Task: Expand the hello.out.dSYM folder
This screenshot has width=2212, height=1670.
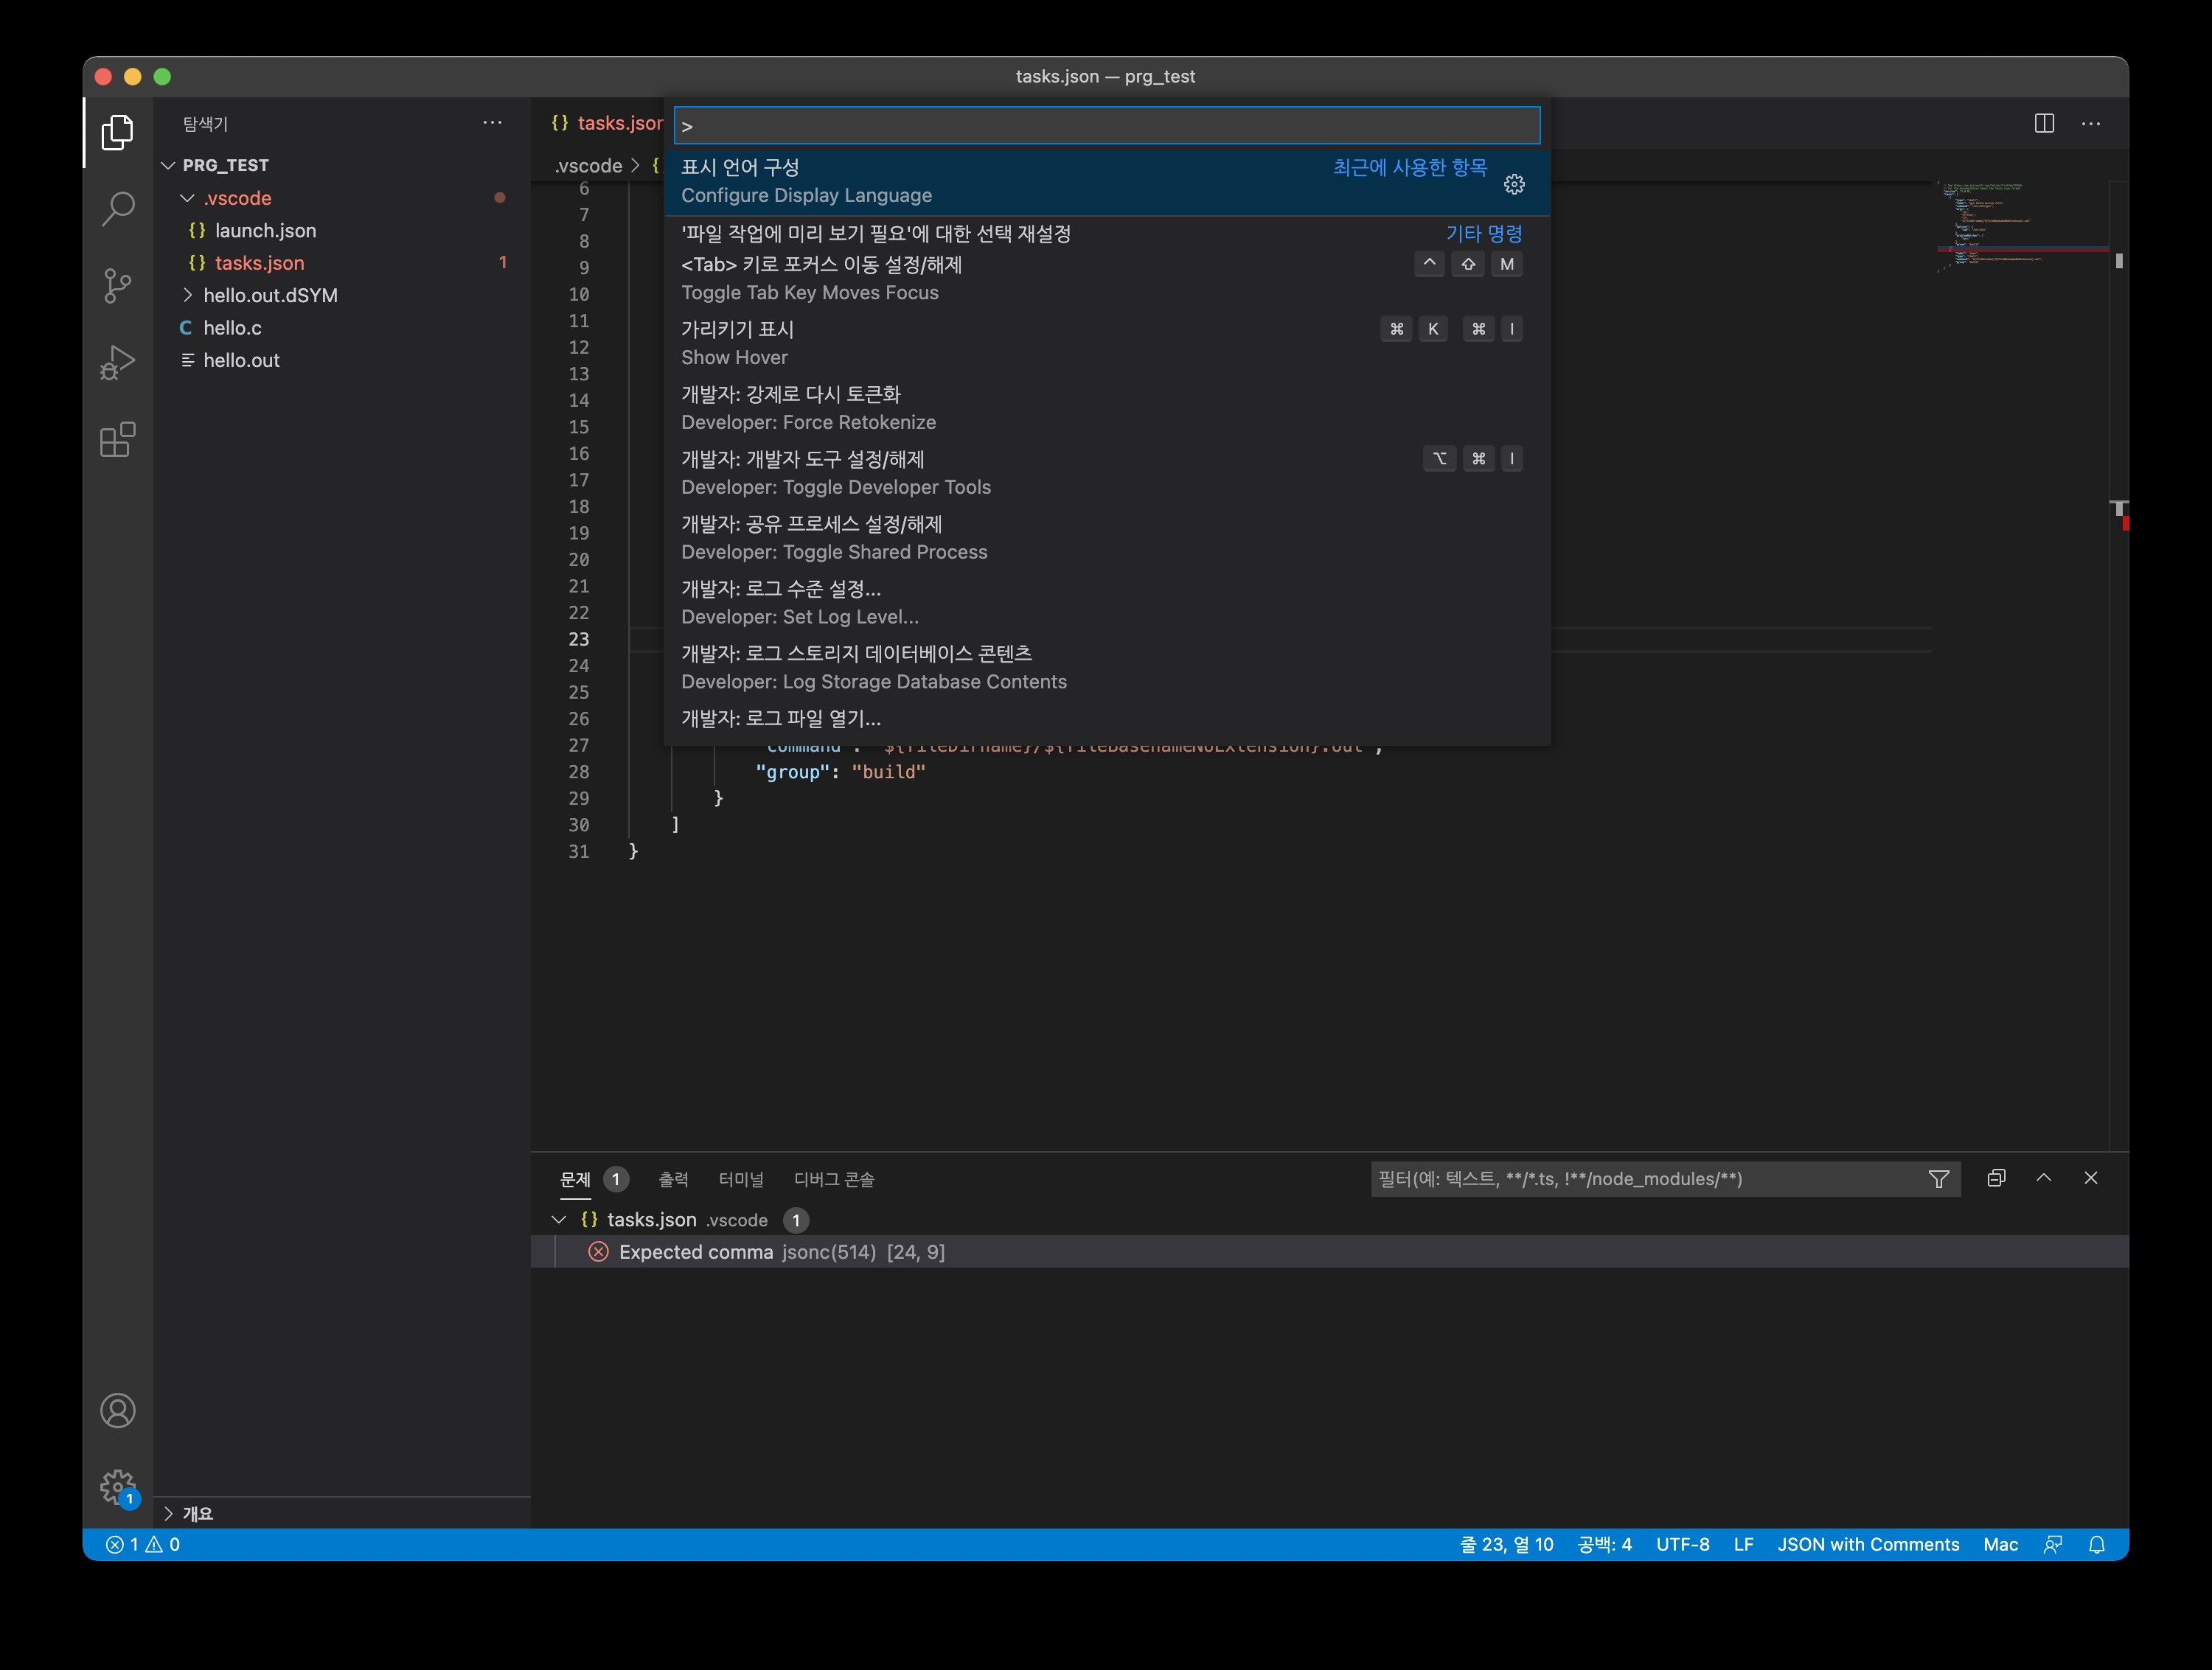Action: (x=188, y=296)
